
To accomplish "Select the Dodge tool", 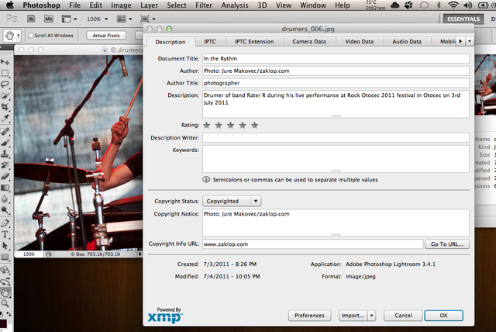I will coord(5,210).
